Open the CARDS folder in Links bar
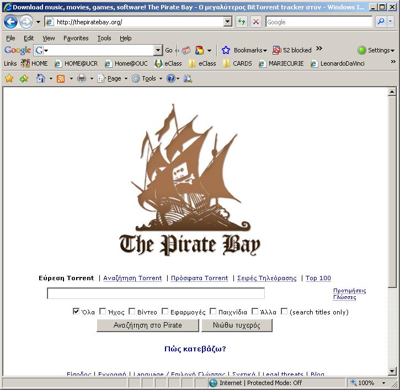 pos(237,63)
